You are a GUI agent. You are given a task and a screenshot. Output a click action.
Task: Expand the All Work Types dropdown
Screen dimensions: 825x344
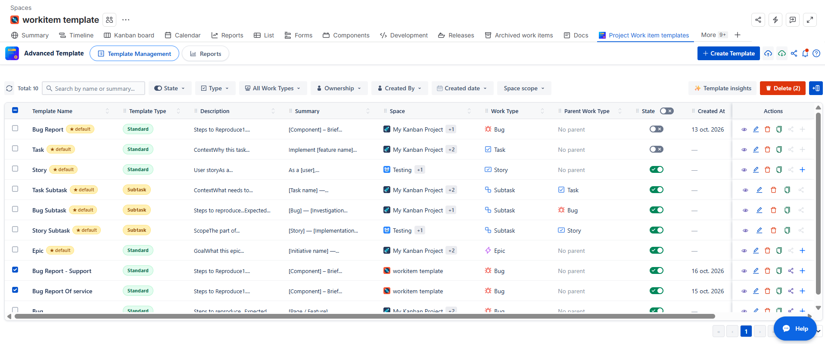point(273,88)
